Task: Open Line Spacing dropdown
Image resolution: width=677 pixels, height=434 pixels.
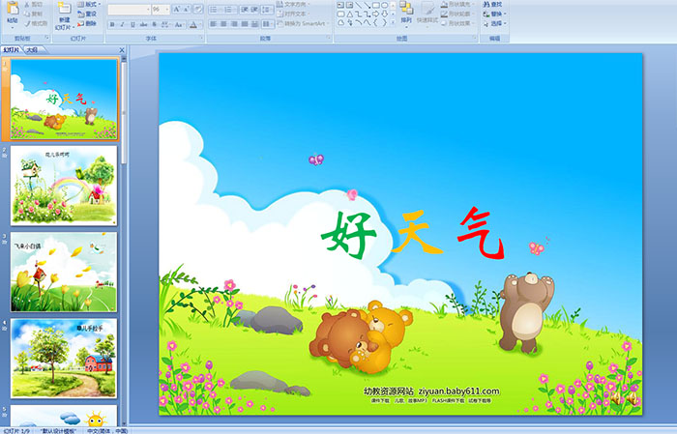Action: (267, 10)
